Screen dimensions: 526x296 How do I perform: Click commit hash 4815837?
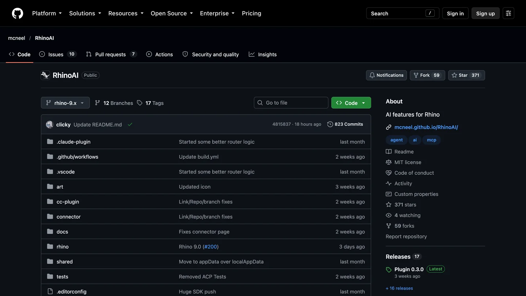[x=282, y=124]
